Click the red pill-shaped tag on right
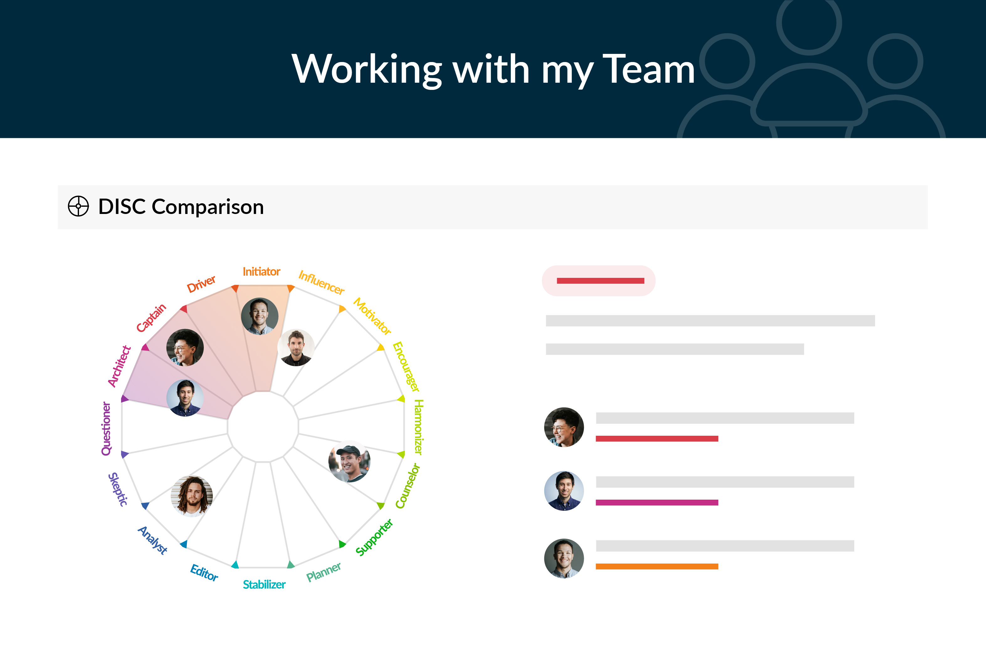The image size is (986, 650). (x=598, y=281)
